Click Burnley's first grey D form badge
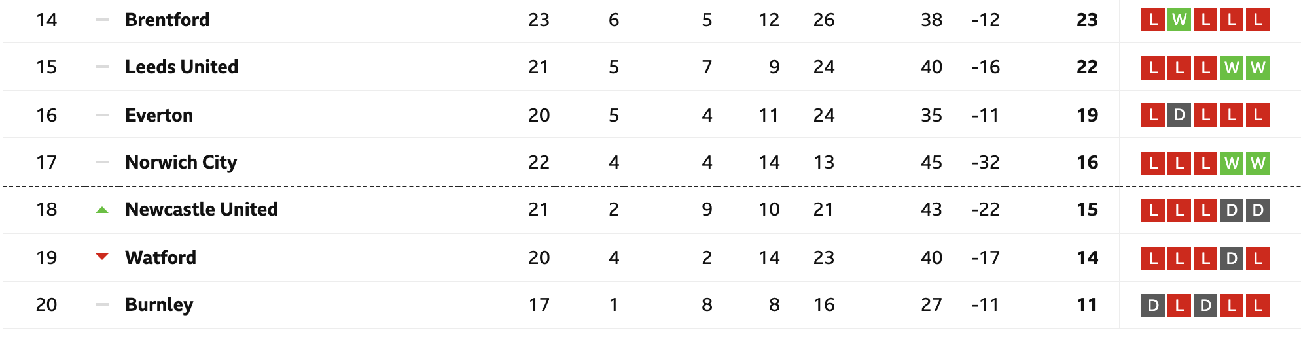This screenshot has width=1301, height=341. [x=1153, y=305]
